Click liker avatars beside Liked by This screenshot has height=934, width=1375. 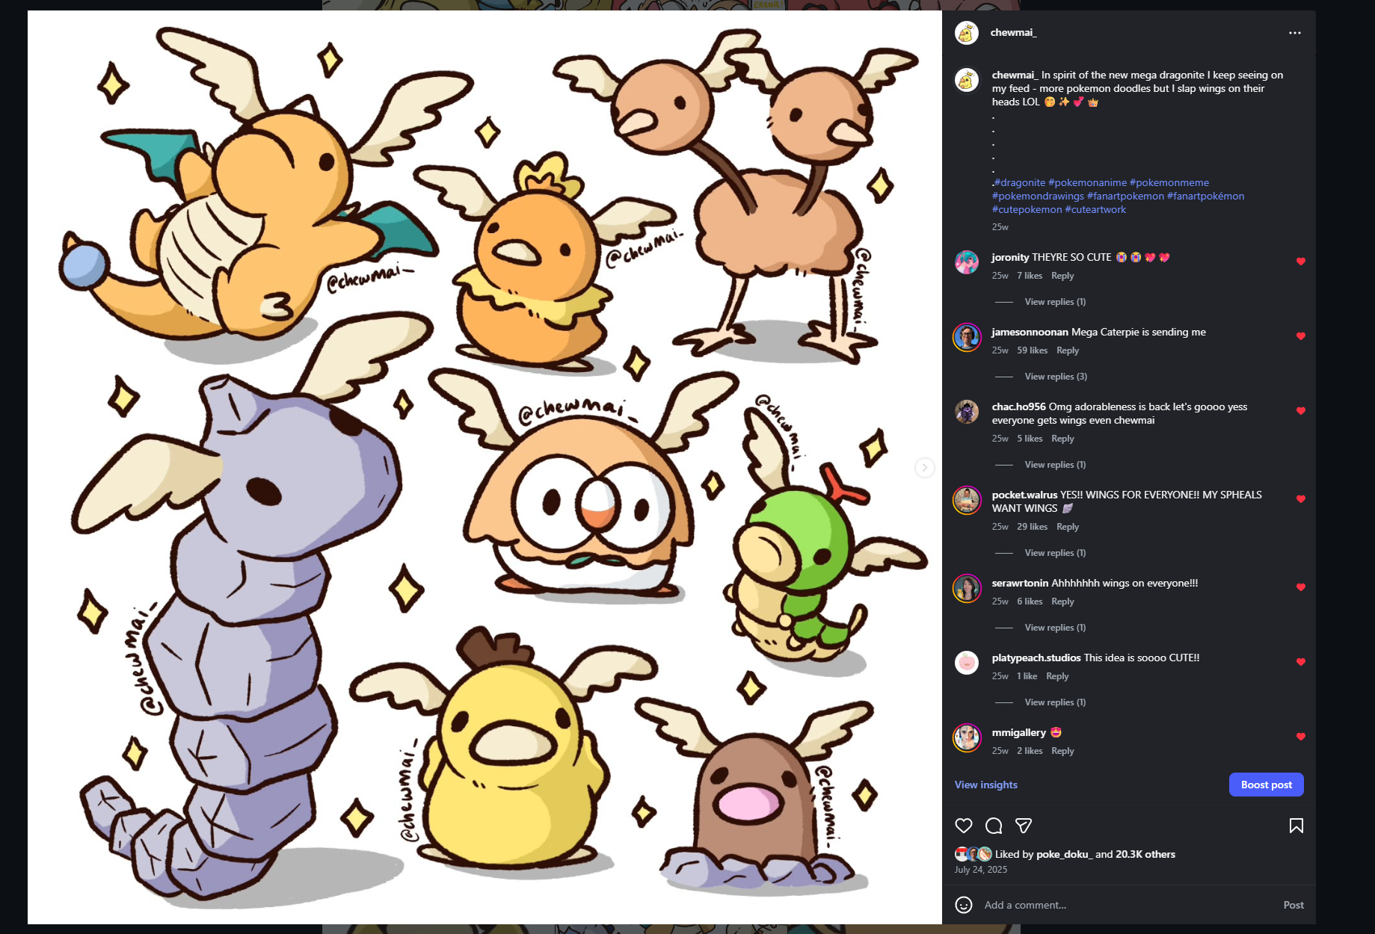coord(973,854)
